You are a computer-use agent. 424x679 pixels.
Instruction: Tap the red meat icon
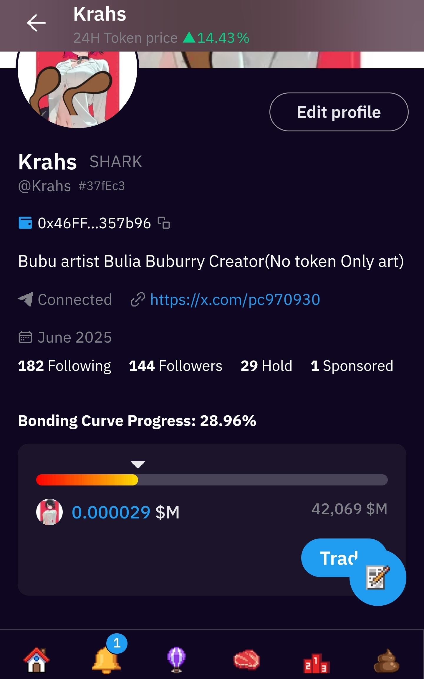[x=246, y=660]
